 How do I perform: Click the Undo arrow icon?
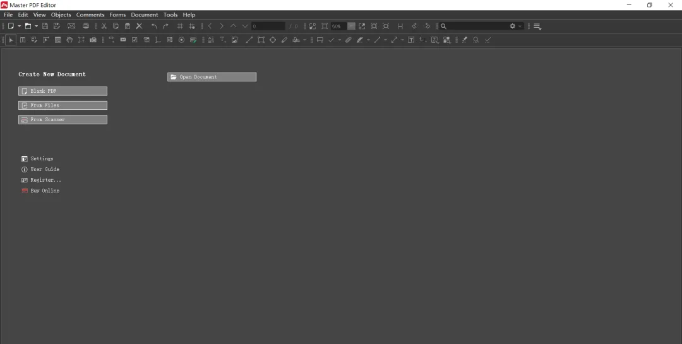[154, 26]
